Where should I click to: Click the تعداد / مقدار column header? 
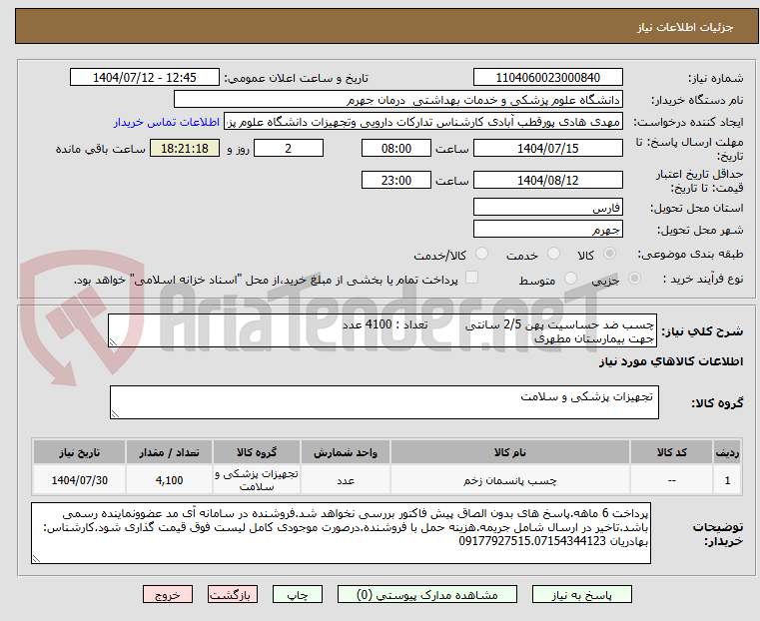pos(169,452)
